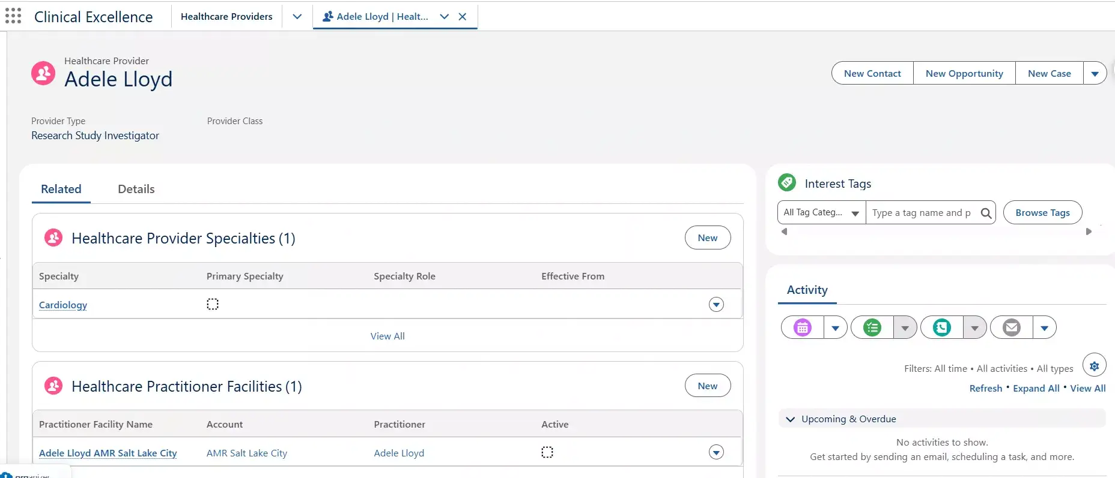The width and height of the screenshot is (1115, 478).
Task: Click the Interest Tags icon
Action: (x=787, y=182)
